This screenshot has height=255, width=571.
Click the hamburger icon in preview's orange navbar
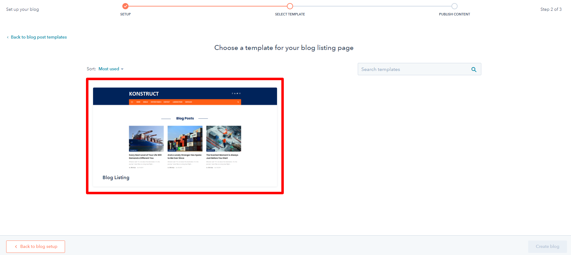point(132,102)
